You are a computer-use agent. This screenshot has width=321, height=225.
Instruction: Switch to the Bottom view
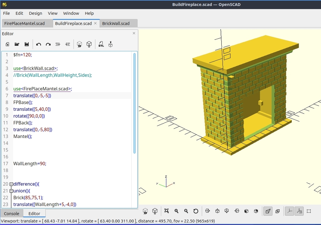[227, 211]
